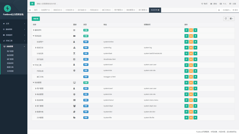239x134 pixels.
Task: Click the plus icon on 基础资料 row
Action: point(195,30)
